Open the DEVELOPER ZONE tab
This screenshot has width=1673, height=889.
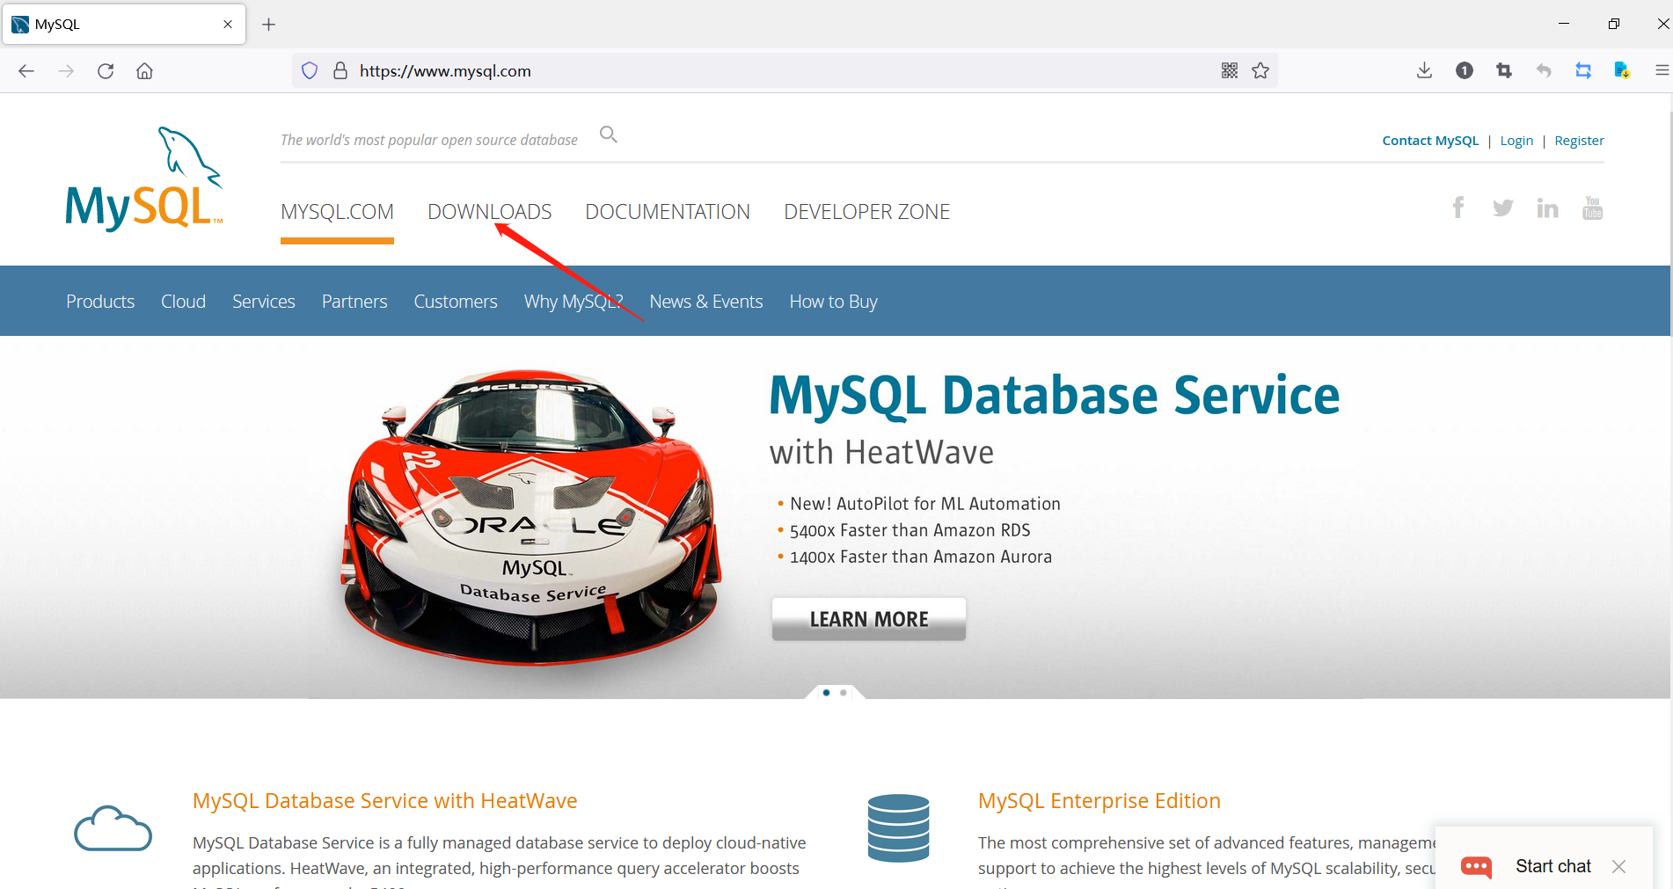tap(867, 212)
